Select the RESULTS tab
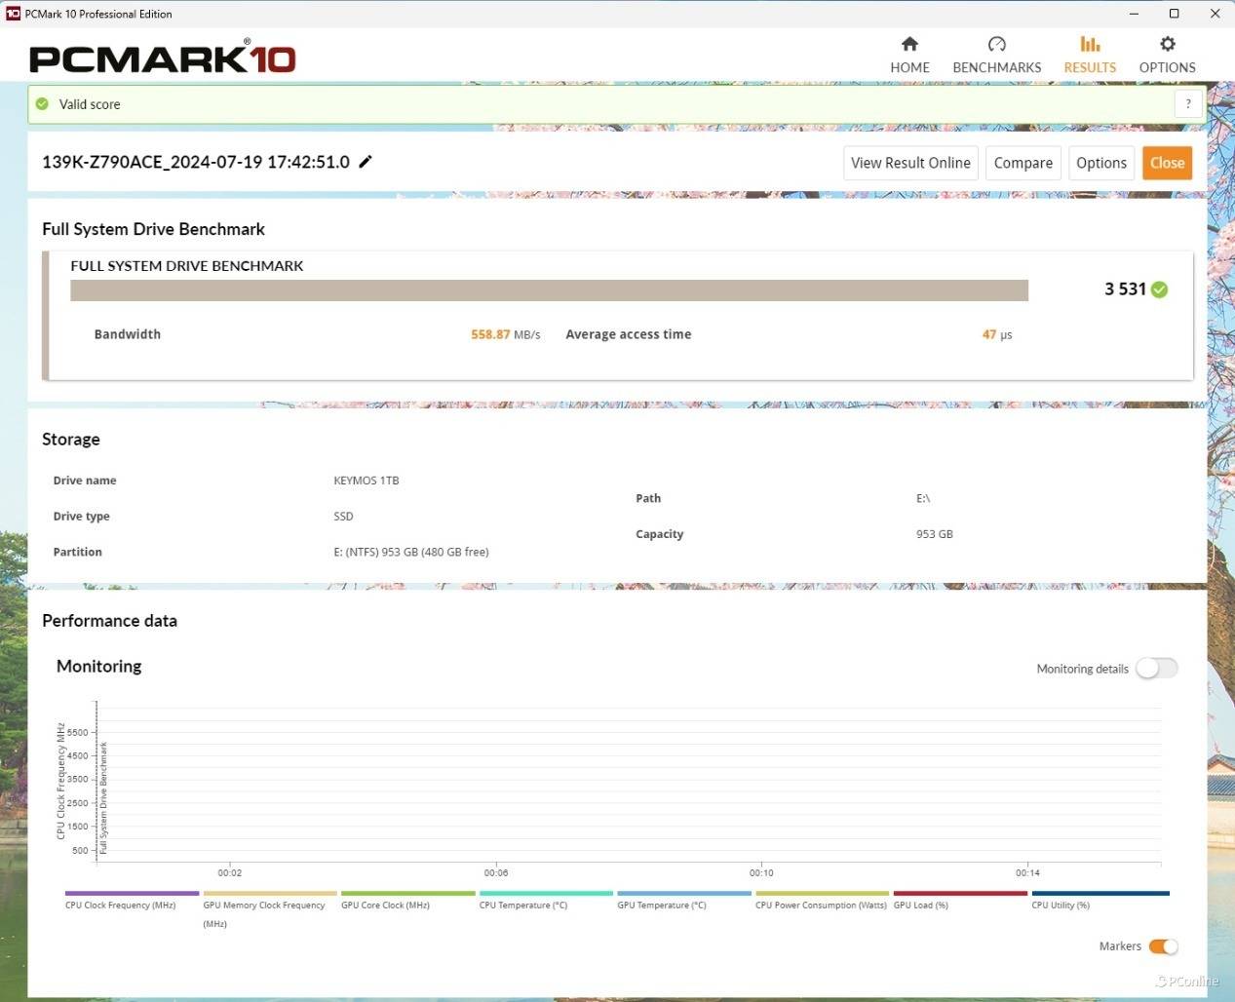The image size is (1235, 1002). [1090, 56]
